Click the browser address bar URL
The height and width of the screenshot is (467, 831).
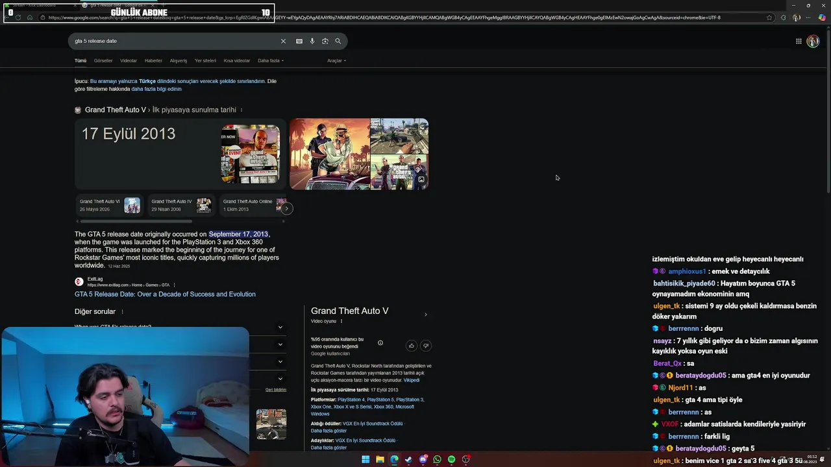[x=383, y=18]
